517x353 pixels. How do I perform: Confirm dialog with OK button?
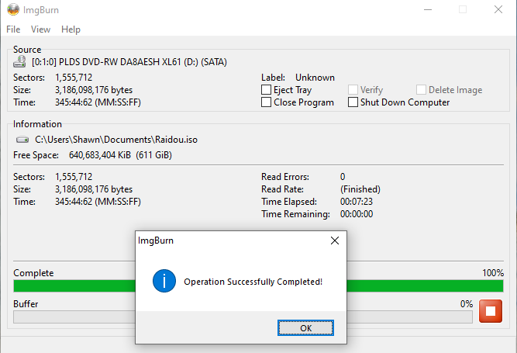tap(305, 328)
